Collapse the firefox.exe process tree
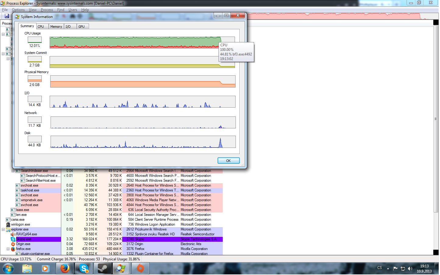Viewport: 440px width, 275px height. click(8, 249)
